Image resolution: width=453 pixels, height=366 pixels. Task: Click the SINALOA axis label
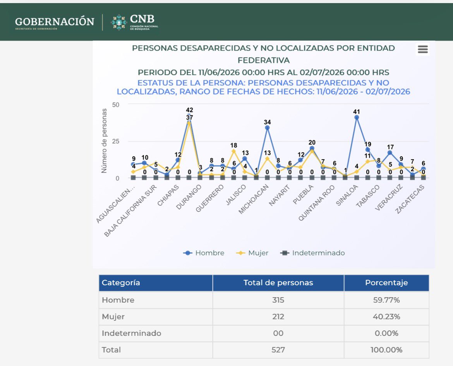pyautogui.click(x=347, y=196)
